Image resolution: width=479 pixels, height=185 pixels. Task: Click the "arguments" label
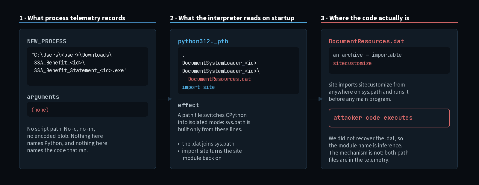point(43,97)
